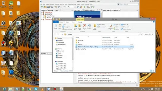Click NetBeans Build Project hammer icon
This screenshot has height=91, width=162.
pyautogui.click(x=78, y=7)
